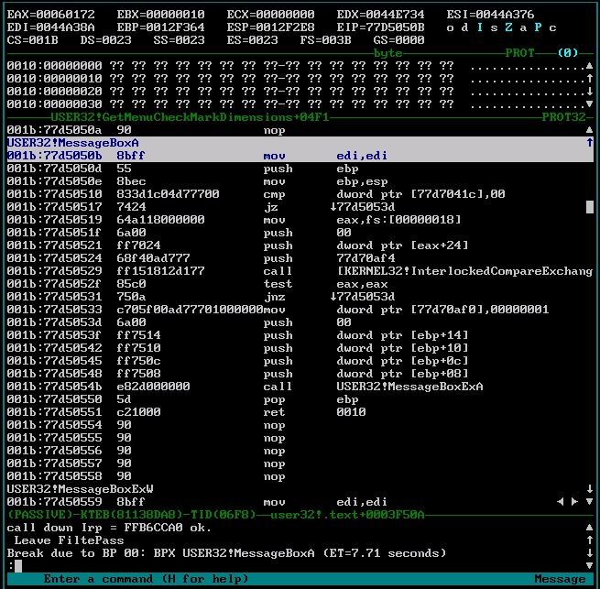Click the data window '(0)' index label

tap(567, 53)
